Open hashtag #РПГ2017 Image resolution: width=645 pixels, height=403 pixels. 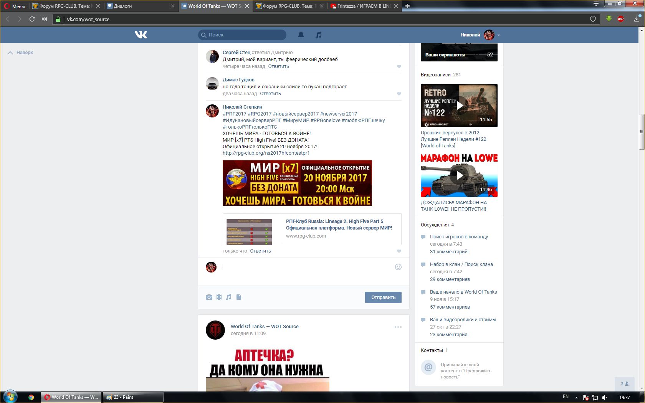[234, 114]
